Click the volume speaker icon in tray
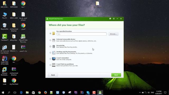 click(149, 93)
